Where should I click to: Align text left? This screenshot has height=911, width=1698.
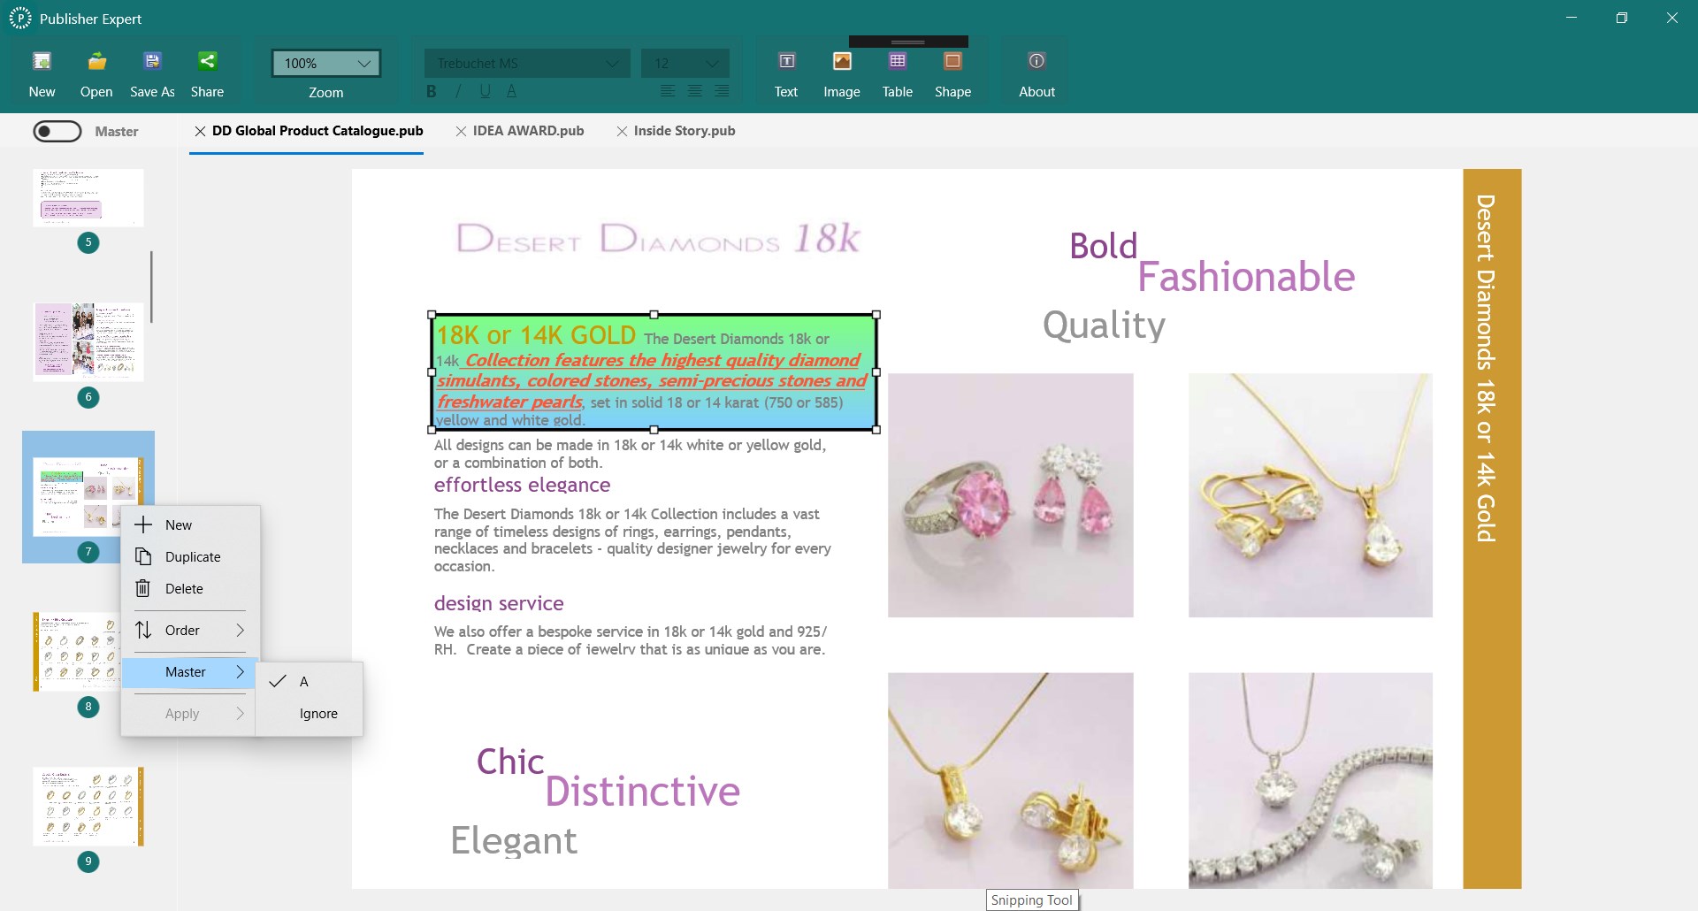[x=668, y=91]
